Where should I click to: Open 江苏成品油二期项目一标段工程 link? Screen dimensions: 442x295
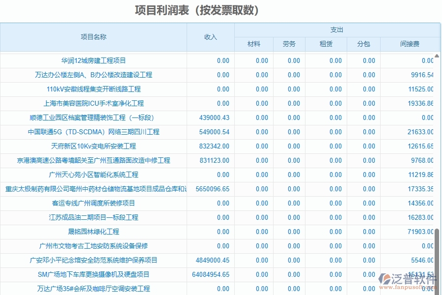93,217
